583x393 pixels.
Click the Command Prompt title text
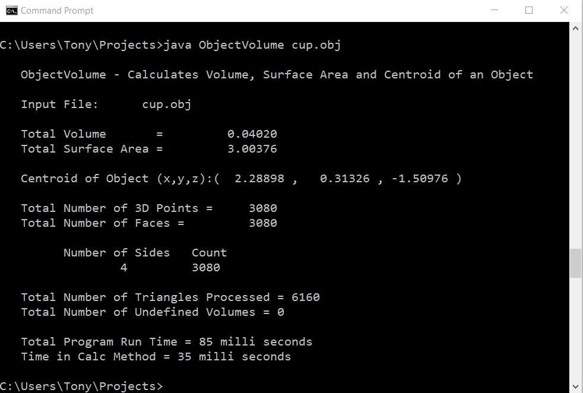(57, 11)
